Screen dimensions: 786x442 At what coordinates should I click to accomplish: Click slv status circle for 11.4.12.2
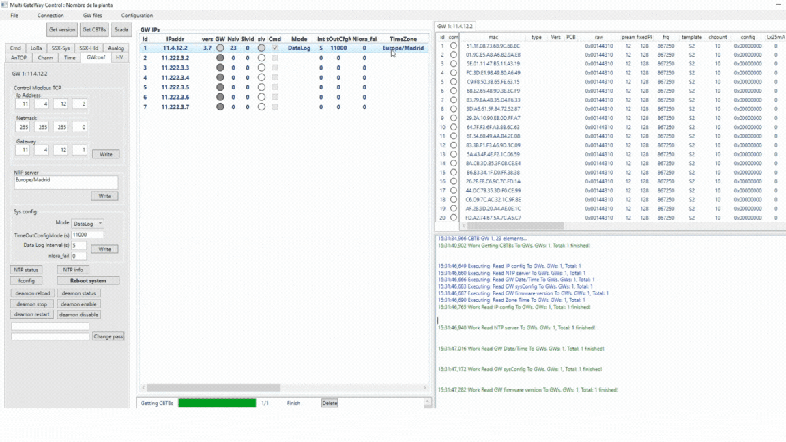[261, 48]
